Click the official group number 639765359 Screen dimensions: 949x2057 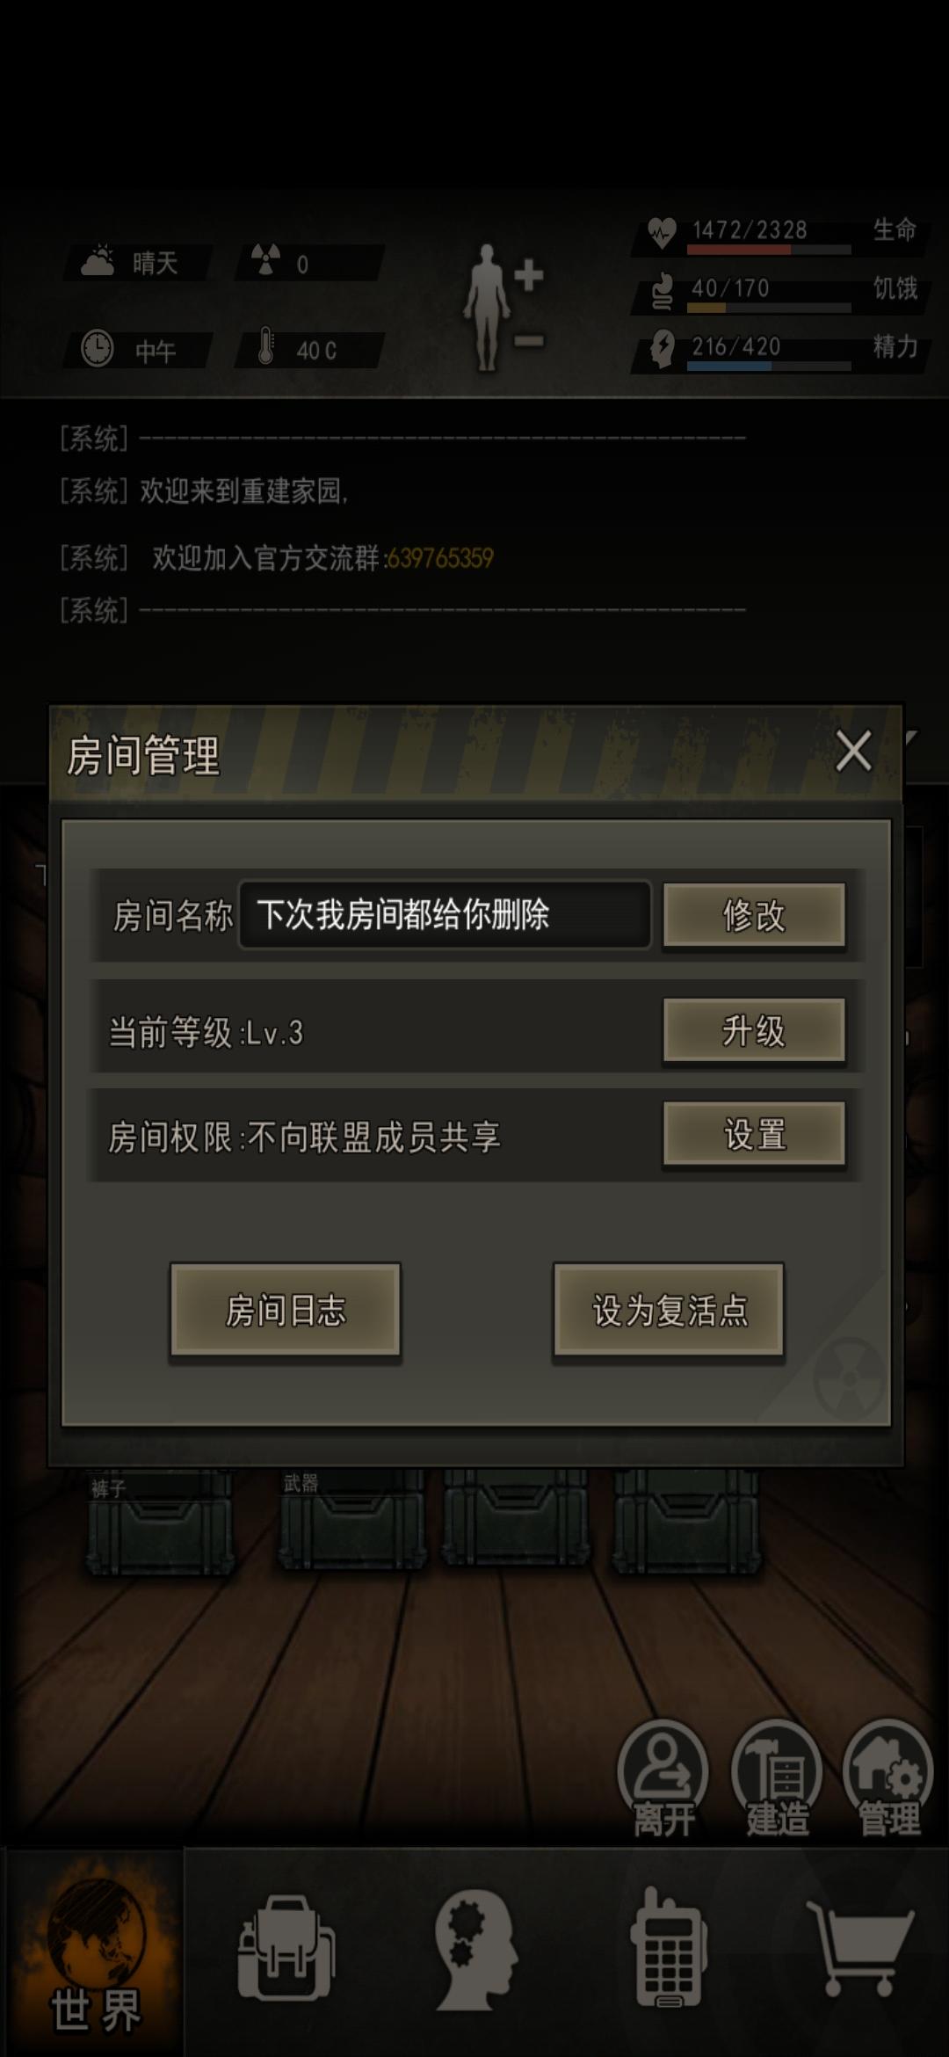click(440, 558)
